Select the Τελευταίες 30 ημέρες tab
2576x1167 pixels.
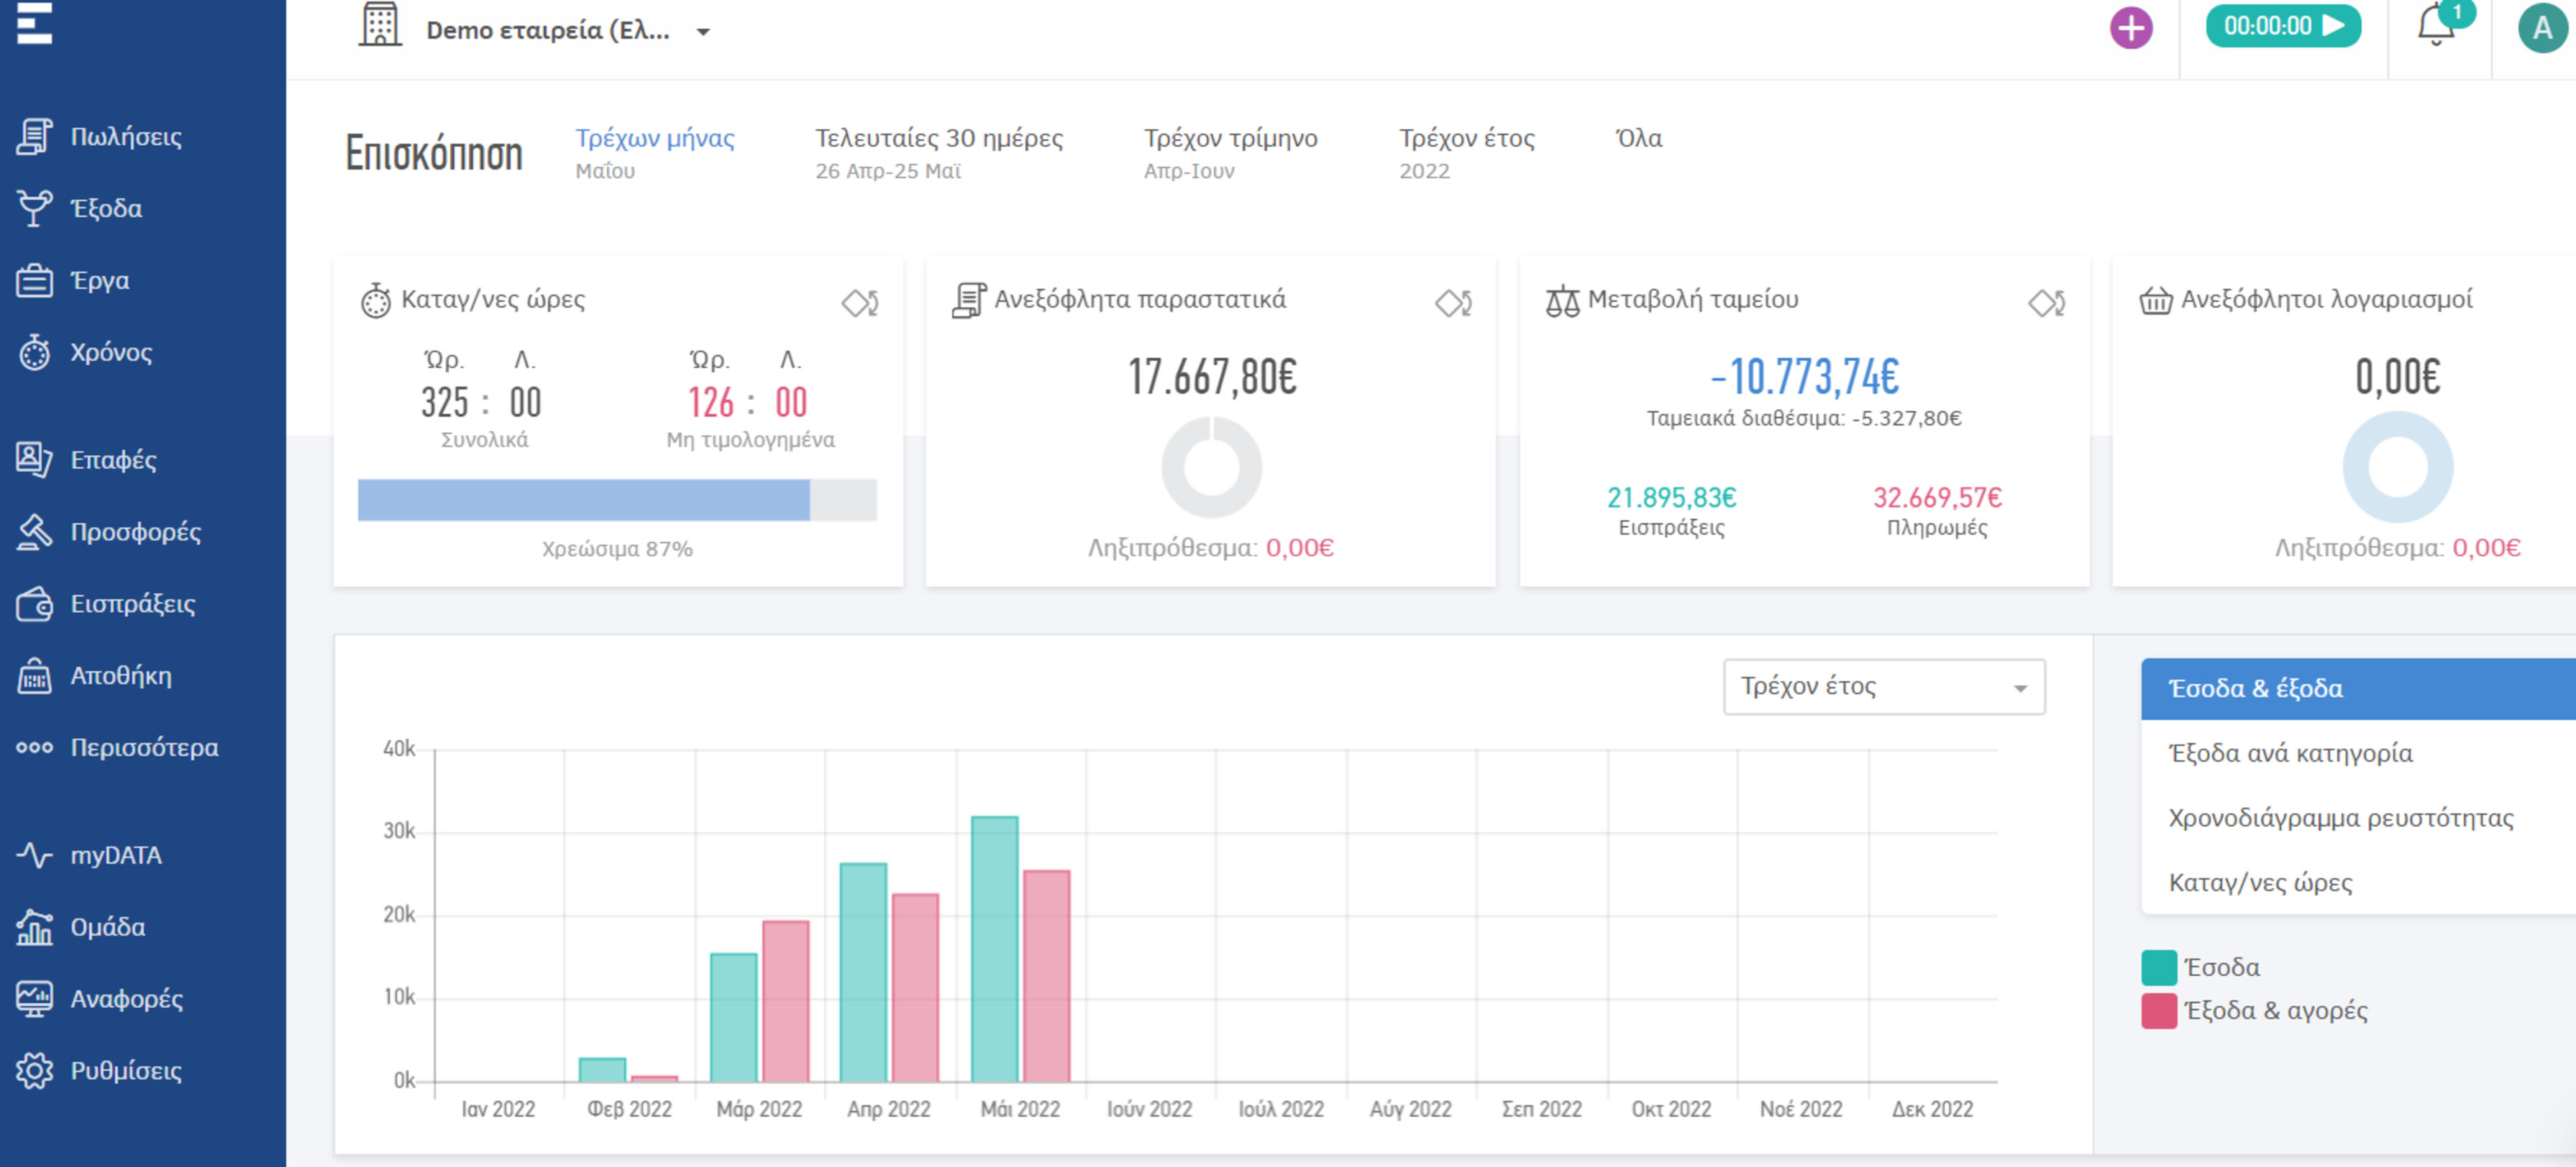pyautogui.click(x=938, y=152)
